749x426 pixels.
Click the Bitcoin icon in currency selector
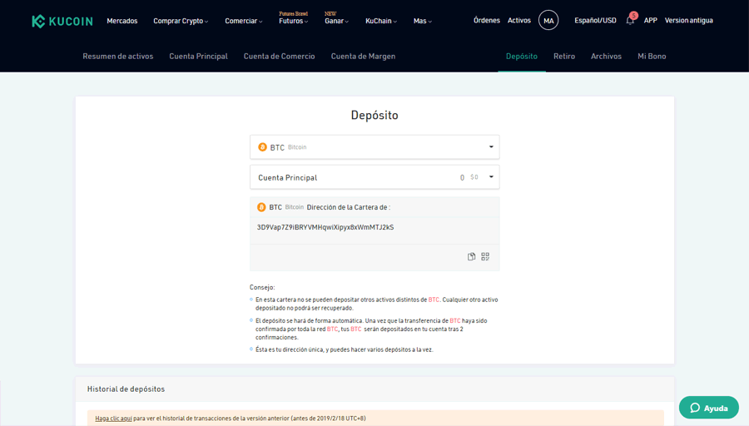pyautogui.click(x=262, y=147)
